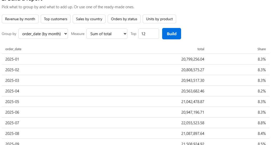Select the Sales by country preset
This screenshot has height=145, width=275.
click(x=89, y=19)
